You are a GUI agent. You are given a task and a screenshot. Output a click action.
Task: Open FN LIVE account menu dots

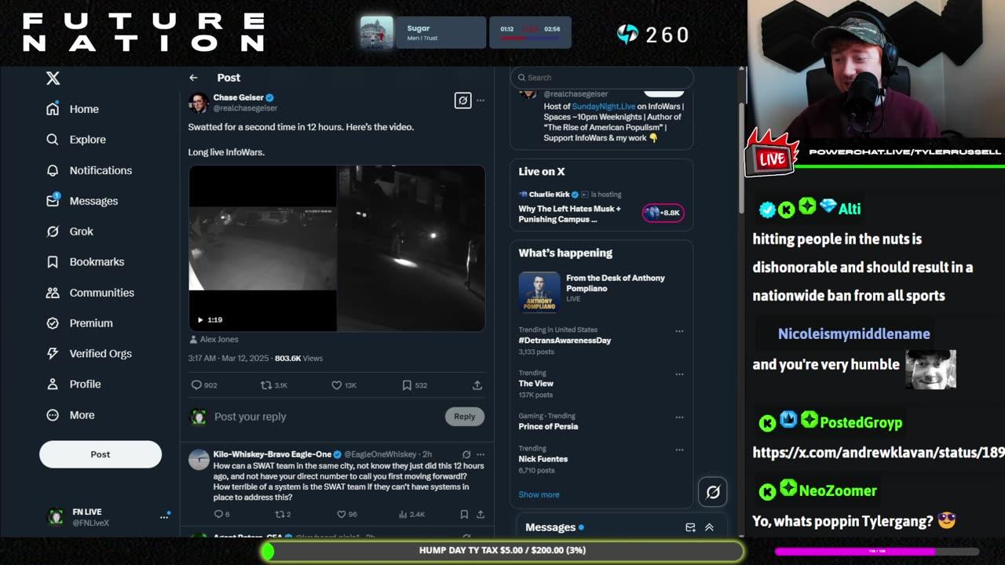[x=164, y=516]
